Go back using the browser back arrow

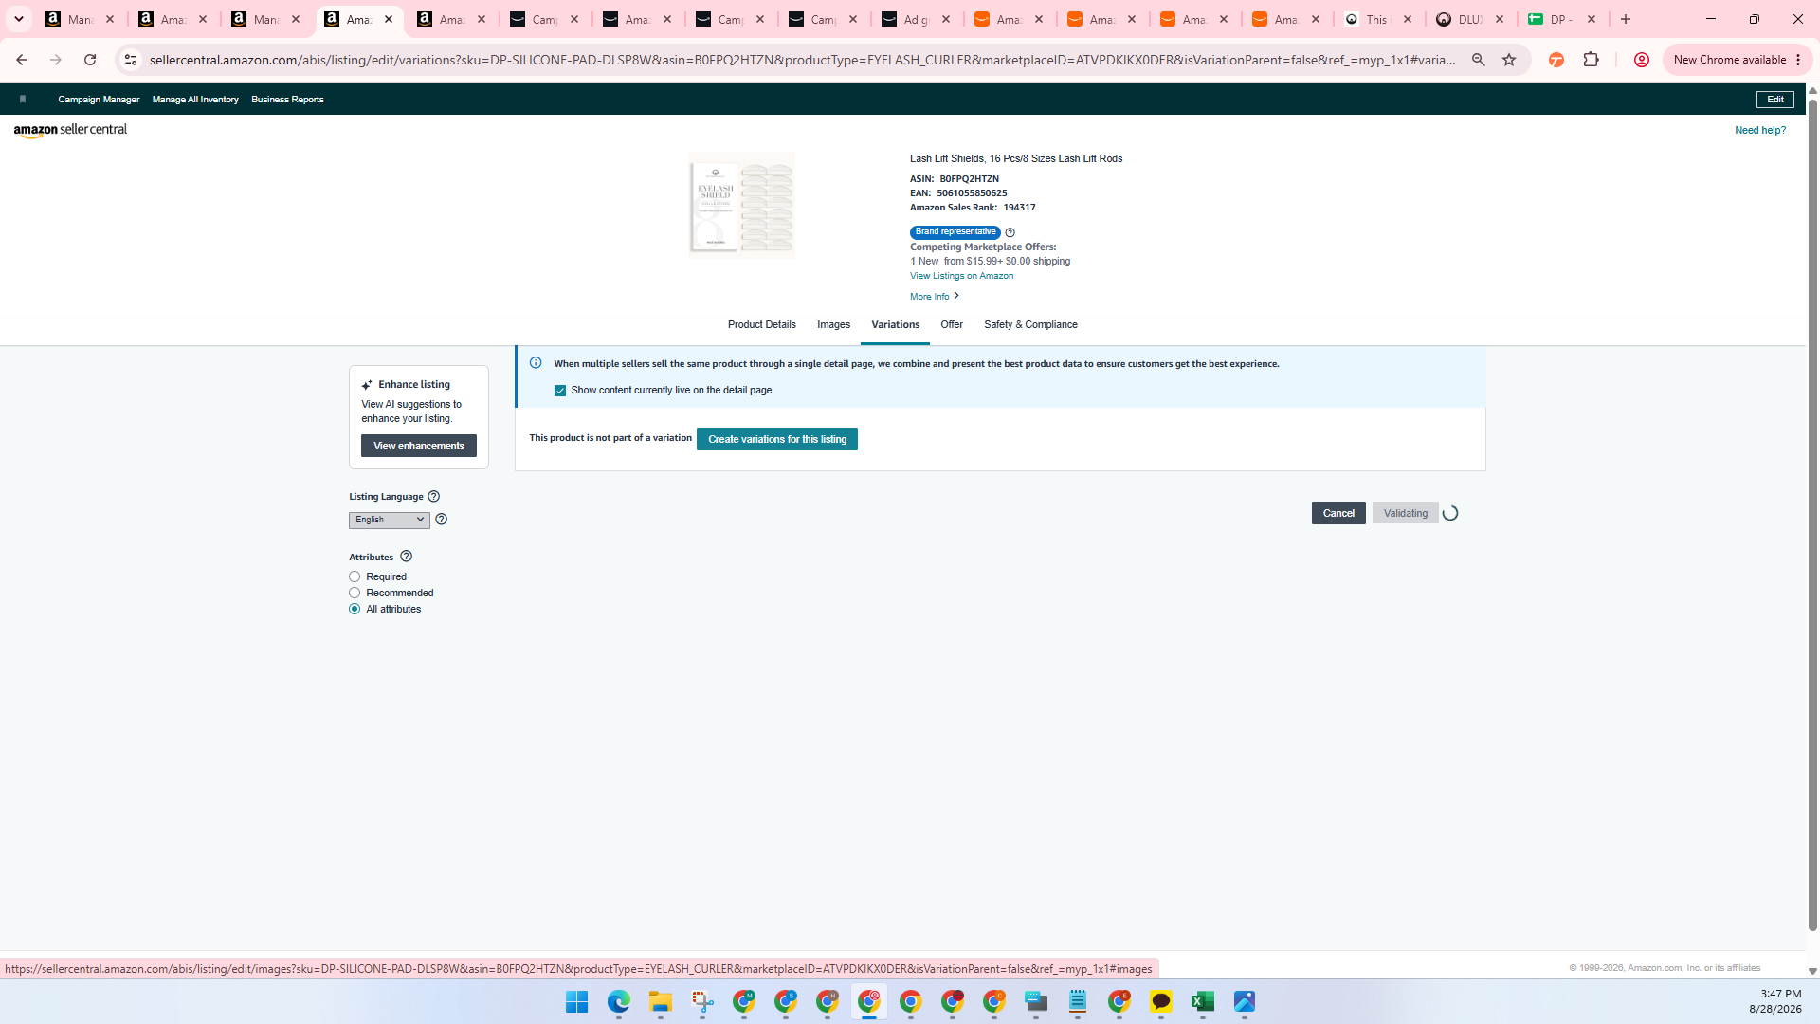(x=22, y=60)
